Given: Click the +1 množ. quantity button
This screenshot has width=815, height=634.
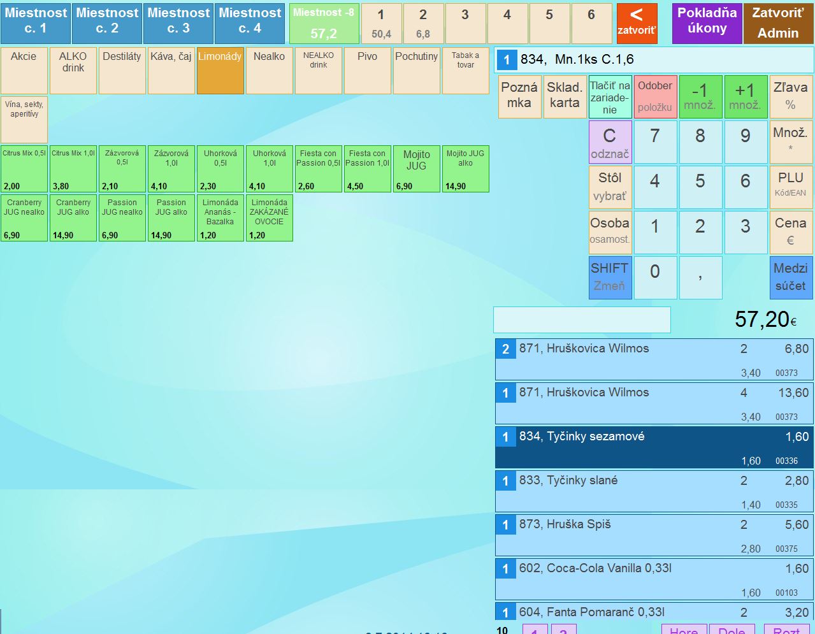Looking at the screenshot, I should pos(745,97).
